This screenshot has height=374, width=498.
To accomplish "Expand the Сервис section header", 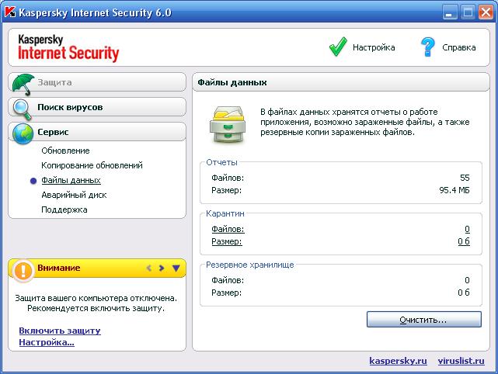I will (97, 132).
